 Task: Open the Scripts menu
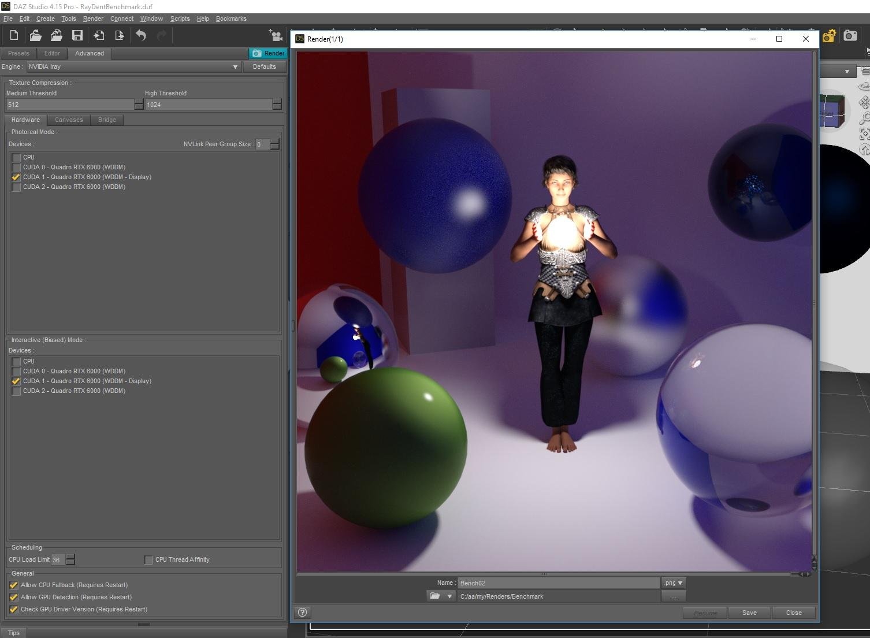[180, 18]
